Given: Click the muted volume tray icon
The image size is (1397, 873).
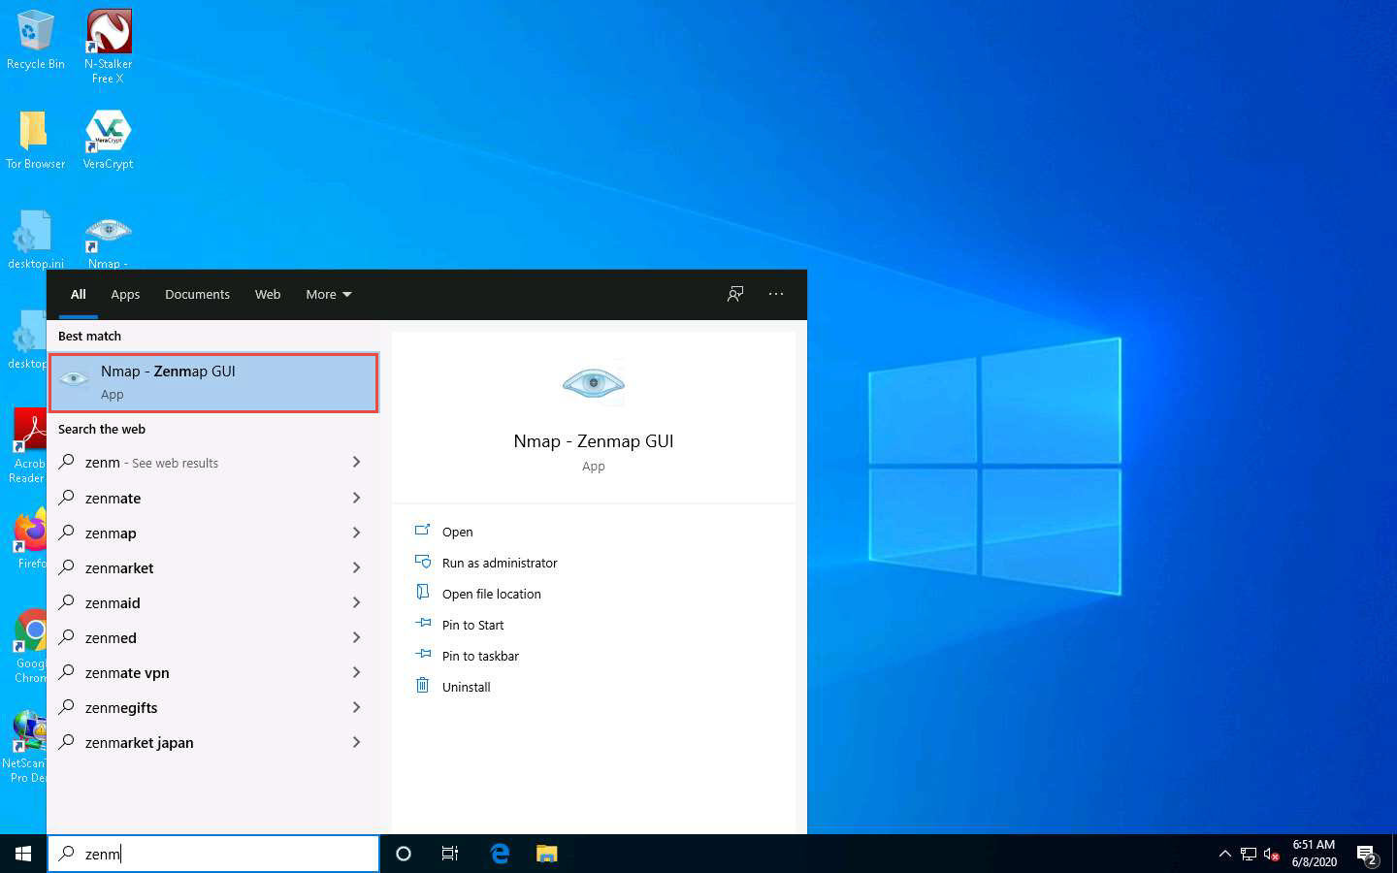Looking at the screenshot, I should click(x=1272, y=854).
